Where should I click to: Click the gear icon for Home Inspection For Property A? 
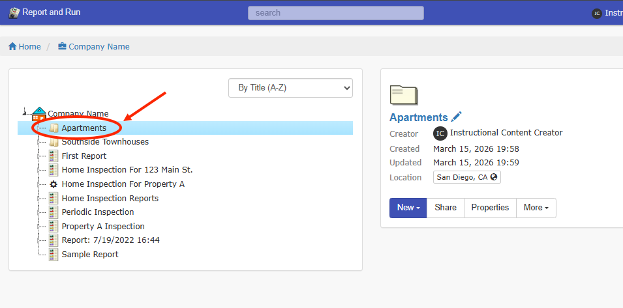[53, 184]
